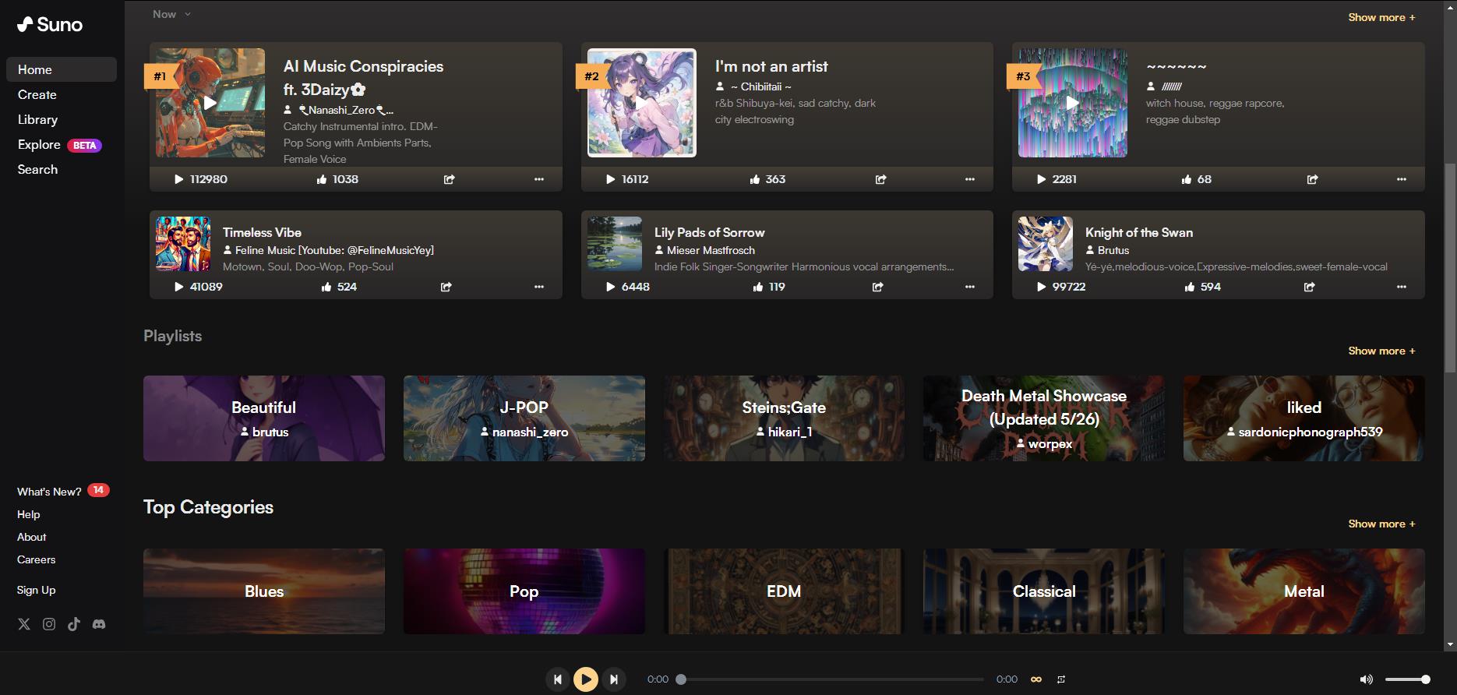The width and height of the screenshot is (1457, 695).
Task: Open the Discord link in the sidebar
Action: (99, 624)
